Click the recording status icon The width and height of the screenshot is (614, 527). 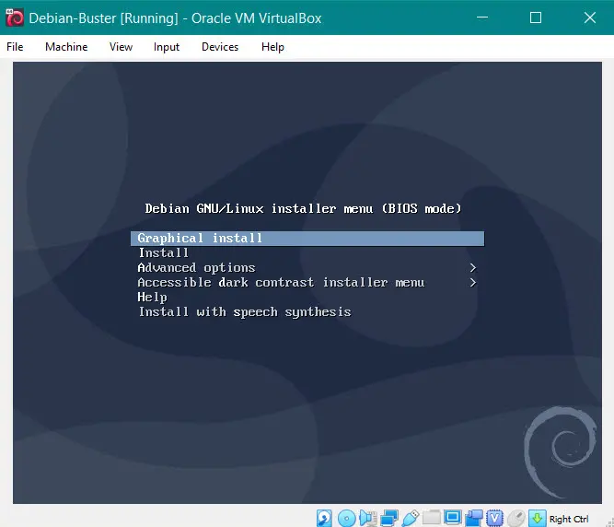point(474,519)
